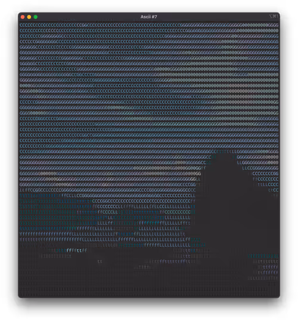Zoom the window with the green button
The height and width of the screenshot is (322, 298).
pos(36,17)
